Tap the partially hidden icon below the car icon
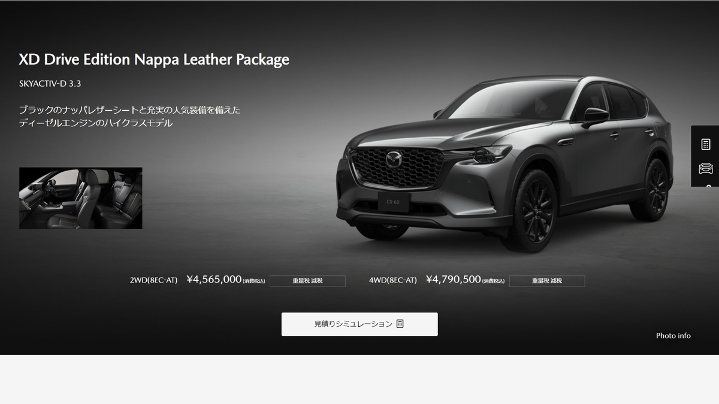 tap(708, 186)
